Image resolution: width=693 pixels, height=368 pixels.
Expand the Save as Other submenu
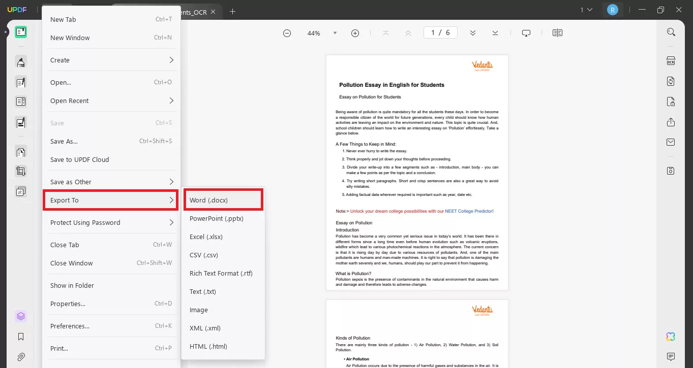[x=111, y=182]
